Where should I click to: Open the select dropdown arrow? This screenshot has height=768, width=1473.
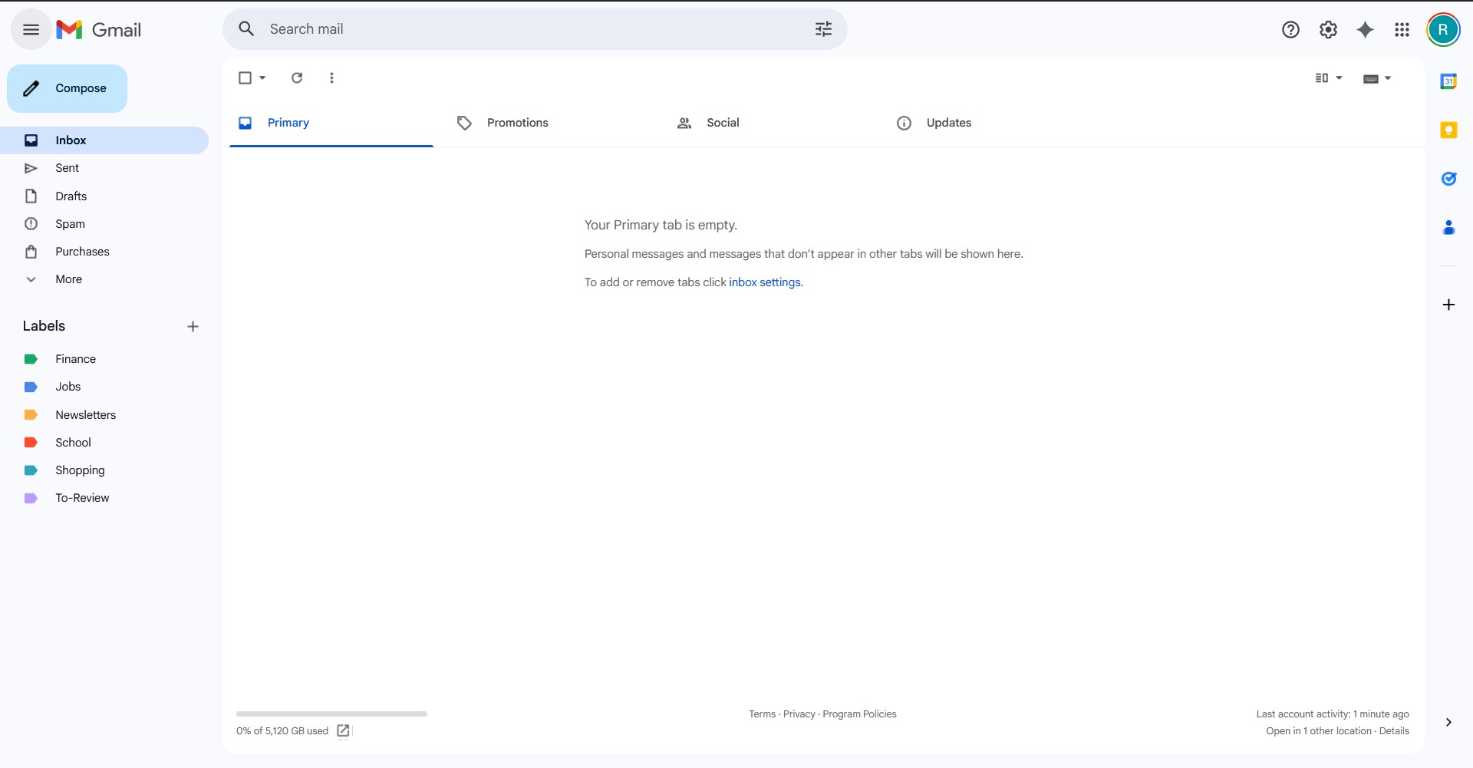(x=261, y=77)
